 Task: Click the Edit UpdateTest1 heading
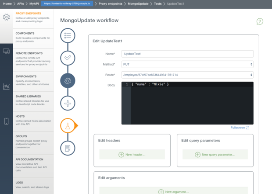click(107, 41)
